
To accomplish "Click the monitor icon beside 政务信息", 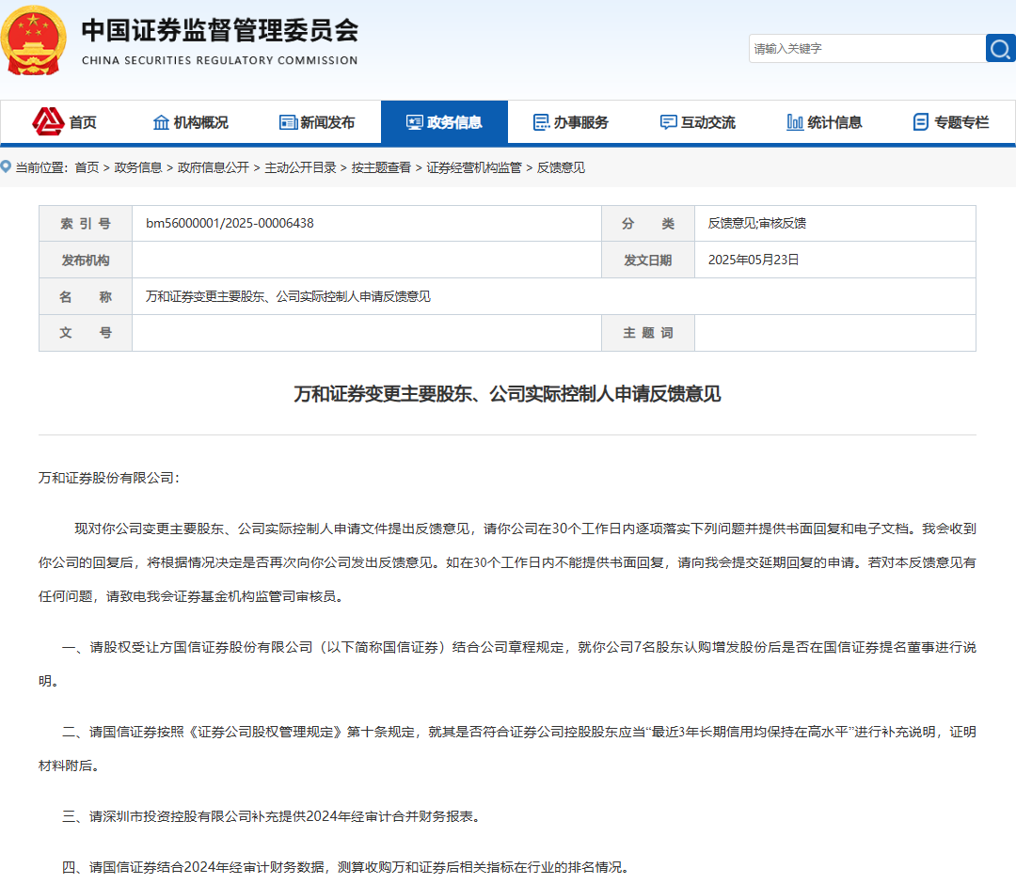I will [x=415, y=122].
